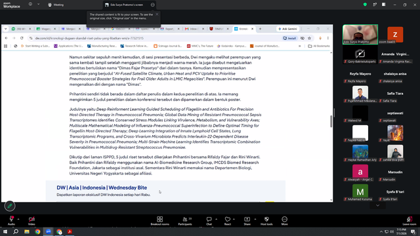Click the green annotate pencil button
Viewport: 420px width, 236px height.
click(10, 206)
